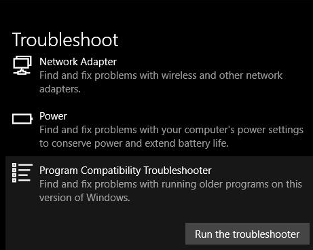Click the empty highlighted area left of the Run the troubleshooter button
This screenshot has height=250, width=313.
coord(95,234)
